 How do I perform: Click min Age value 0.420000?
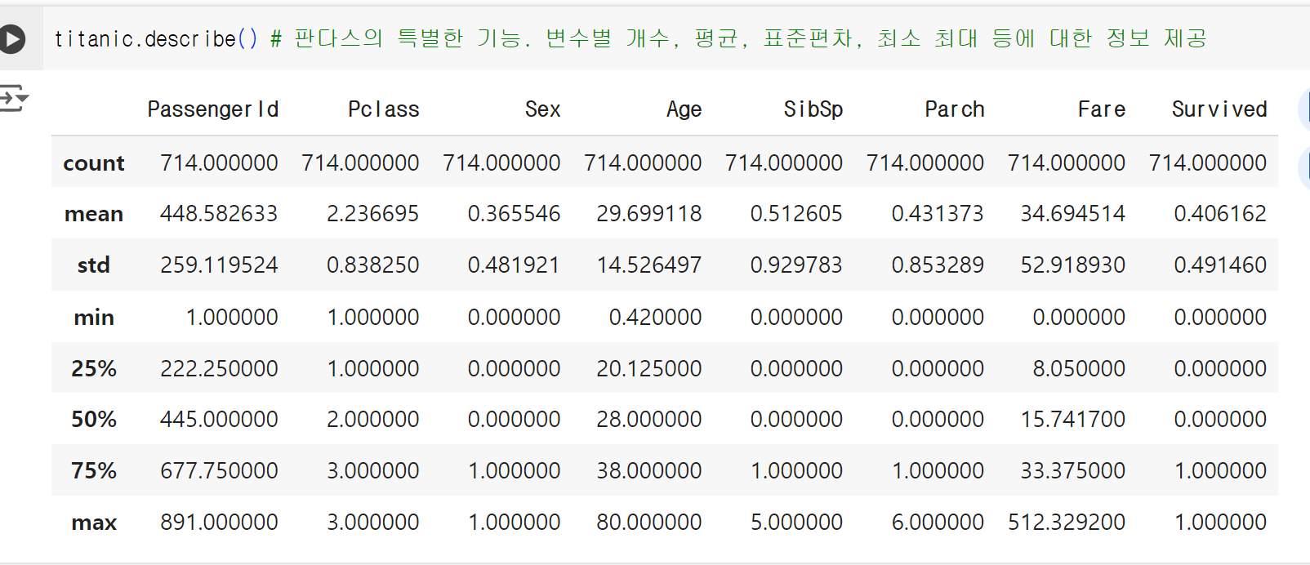tap(655, 317)
